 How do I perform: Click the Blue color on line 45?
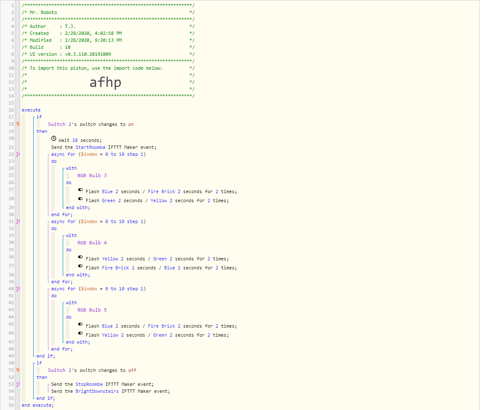pyautogui.click(x=107, y=326)
